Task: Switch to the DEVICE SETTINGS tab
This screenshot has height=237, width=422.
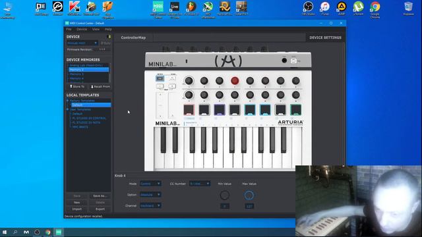Action: click(x=325, y=38)
